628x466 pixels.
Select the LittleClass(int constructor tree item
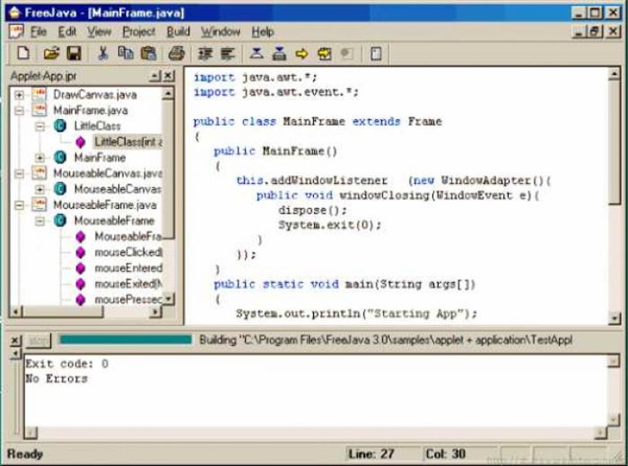tap(128, 141)
